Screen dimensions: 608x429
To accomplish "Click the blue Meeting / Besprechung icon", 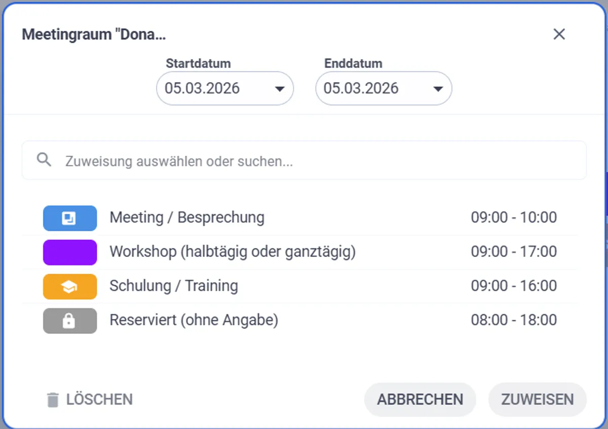I will (69, 218).
